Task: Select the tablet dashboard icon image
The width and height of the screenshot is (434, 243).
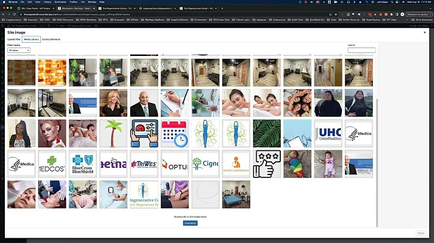Action: pyautogui.click(x=144, y=134)
